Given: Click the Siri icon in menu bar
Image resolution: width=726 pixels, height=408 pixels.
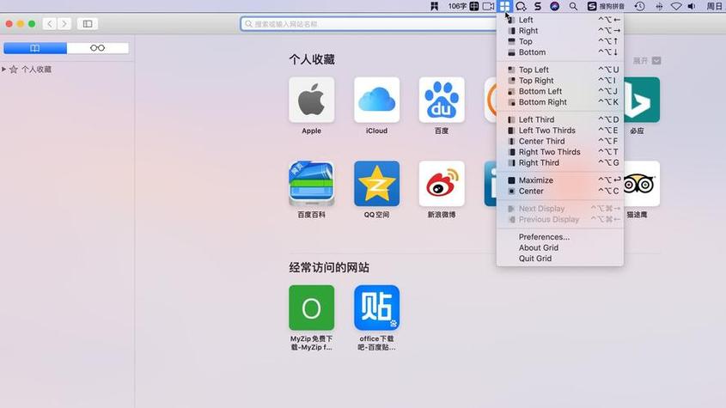Looking at the screenshot, I should click(554, 6).
